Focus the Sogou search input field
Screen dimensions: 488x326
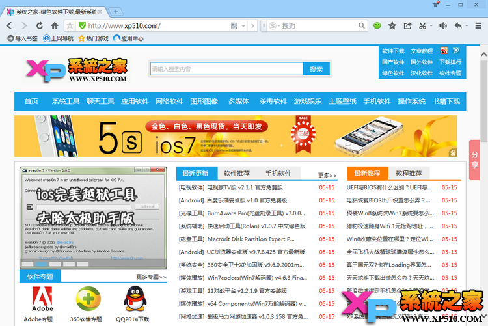click(319, 25)
